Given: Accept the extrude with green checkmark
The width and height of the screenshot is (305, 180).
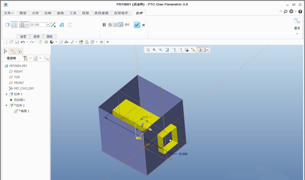Looking at the screenshot, I should [x=137, y=25].
